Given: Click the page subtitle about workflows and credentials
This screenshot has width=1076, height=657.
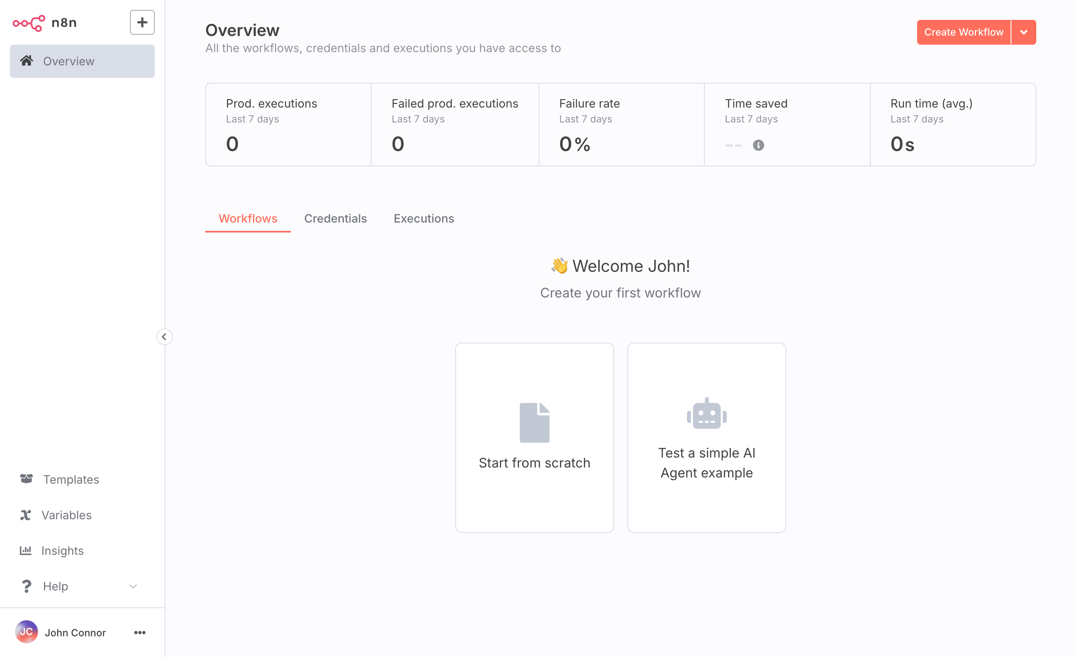Looking at the screenshot, I should (383, 48).
